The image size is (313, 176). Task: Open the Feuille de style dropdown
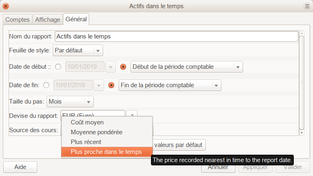coord(78,50)
